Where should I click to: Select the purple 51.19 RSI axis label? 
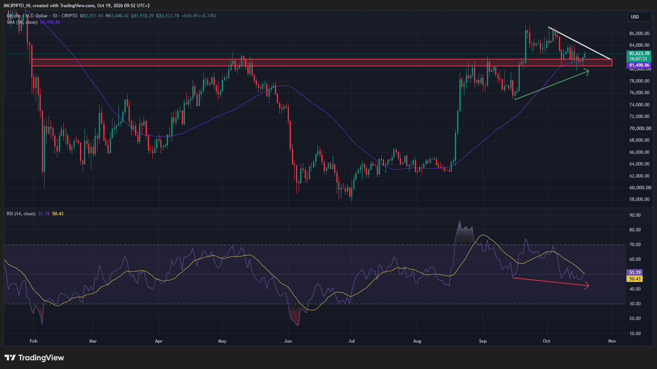pyautogui.click(x=635, y=272)
